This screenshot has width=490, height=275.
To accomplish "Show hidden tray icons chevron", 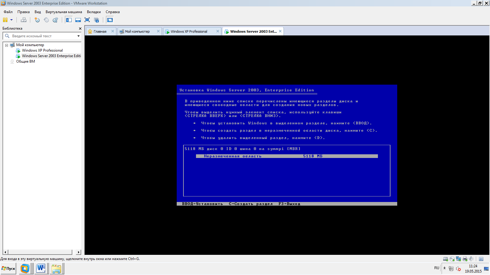I will coord(444,268).
